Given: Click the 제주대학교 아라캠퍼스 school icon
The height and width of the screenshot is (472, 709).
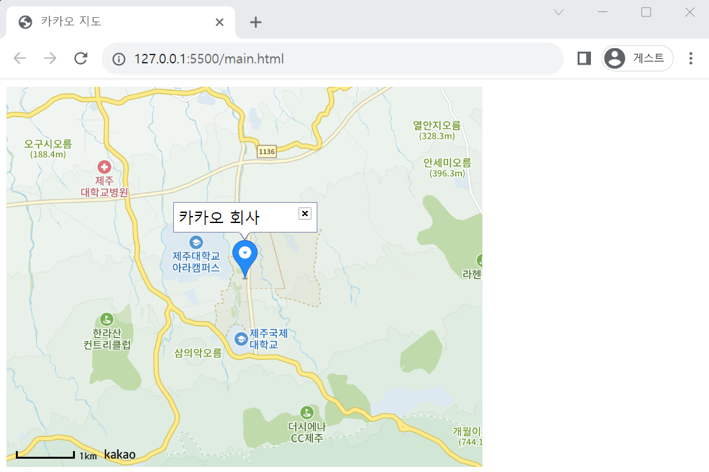Looking at the screenshot, I should (195, 242).
